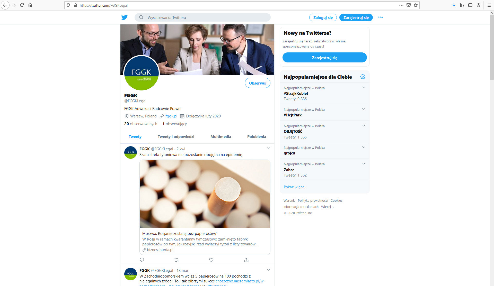Click the Obserwuj follow button
This screenshot has width=494, height=286.
[258, 83]
